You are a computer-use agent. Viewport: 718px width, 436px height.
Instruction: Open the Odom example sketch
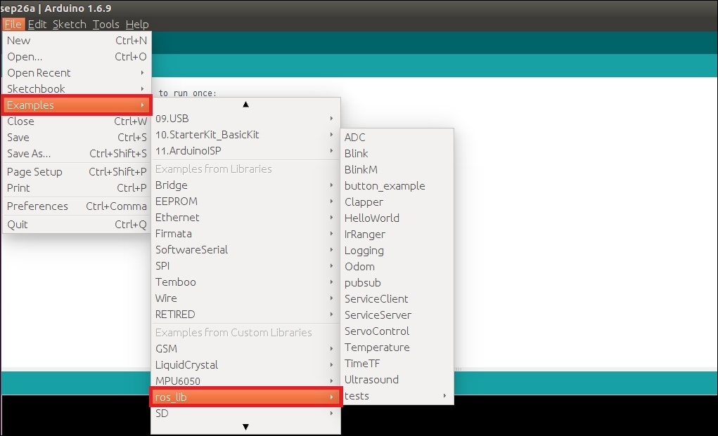tap(397, 267)
